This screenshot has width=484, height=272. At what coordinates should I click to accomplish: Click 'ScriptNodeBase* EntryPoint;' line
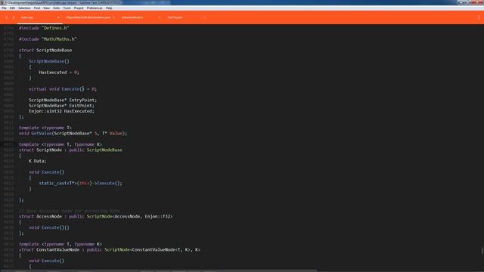63,100
